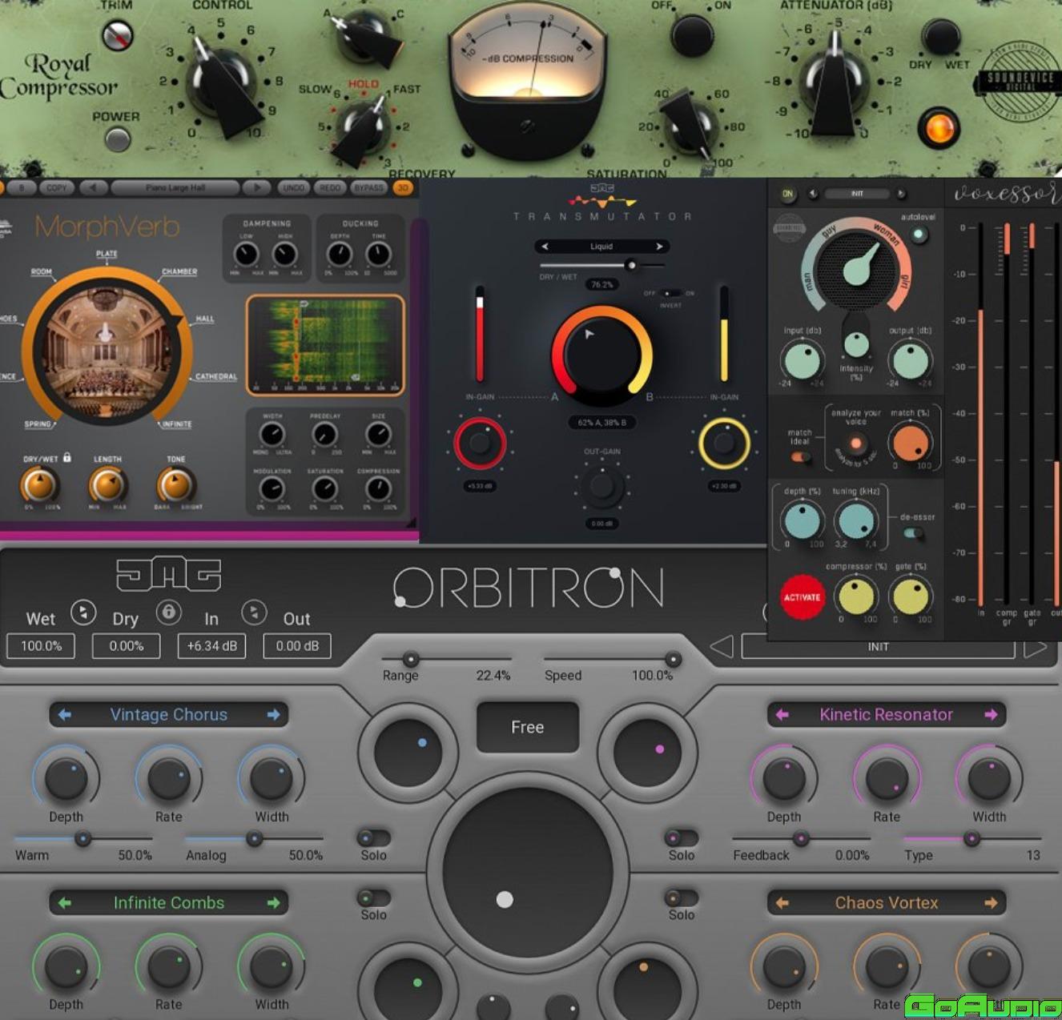This screenshot has height=1020, width=1062.
Task: Click the Wet 100.0% value field
Action: tap(41, 646)
